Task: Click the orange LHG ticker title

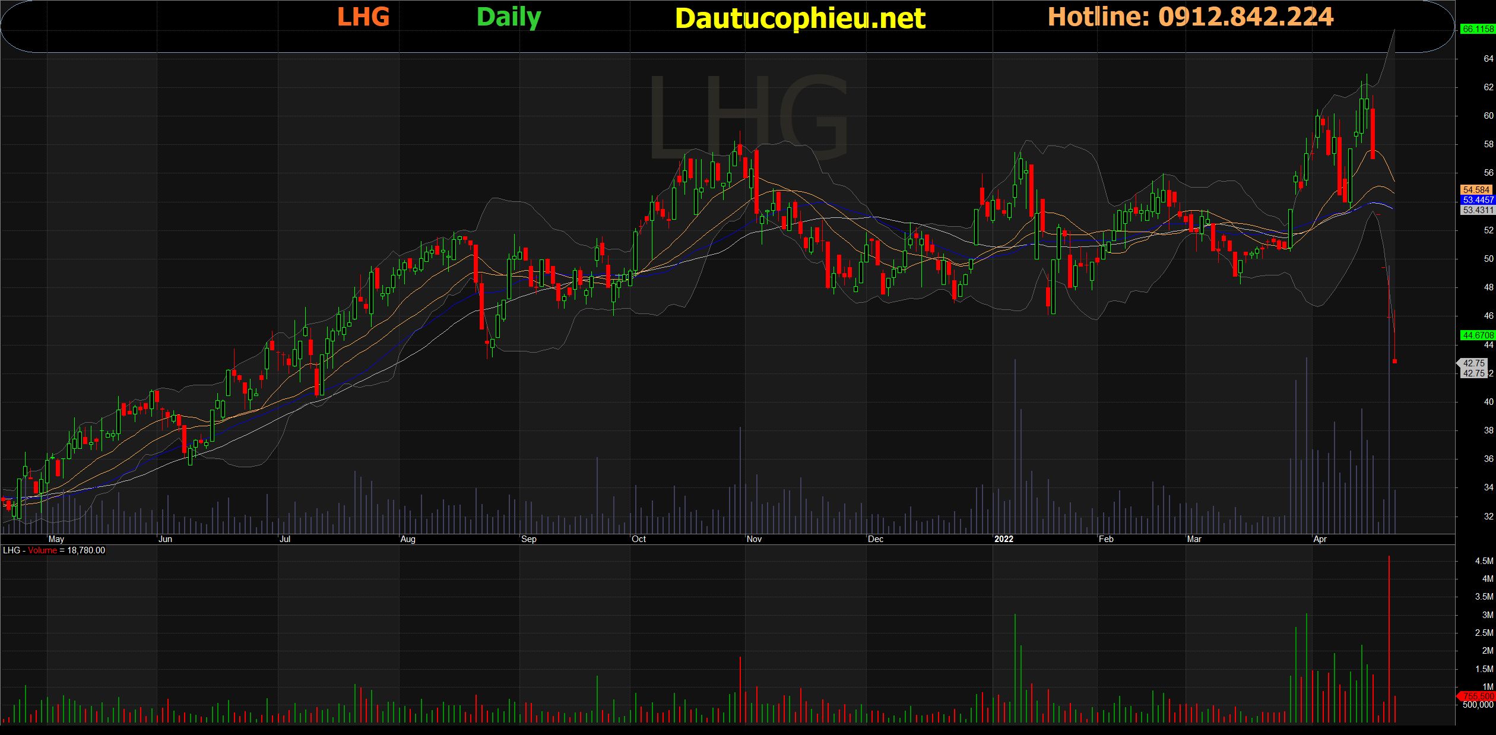Action: click(x=363, y=17)
